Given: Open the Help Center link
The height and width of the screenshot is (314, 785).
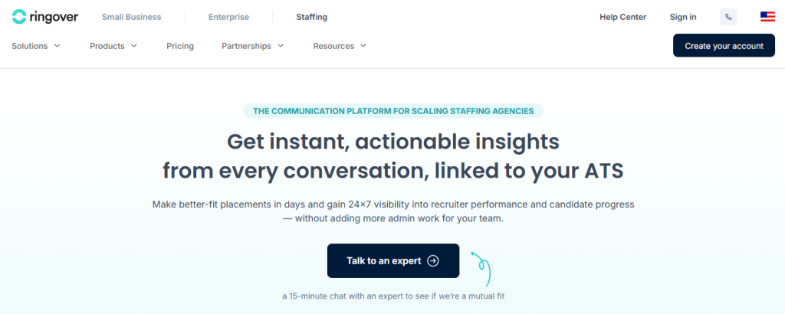Looking at the screenshot, I should point(622,17).
